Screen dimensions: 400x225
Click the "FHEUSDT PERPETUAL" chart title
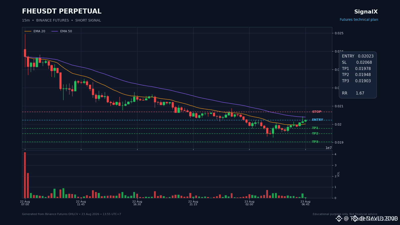pos(62,11)
